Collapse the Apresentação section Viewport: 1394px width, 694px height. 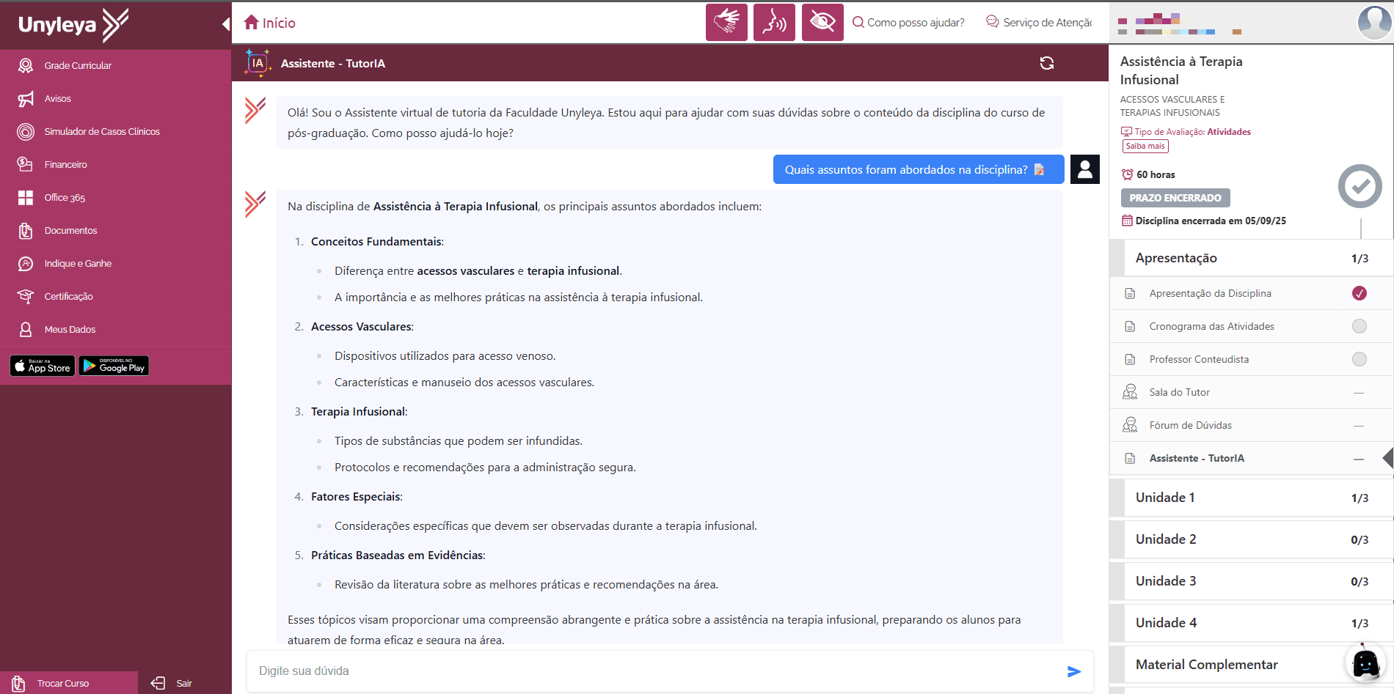(1251, 258)
